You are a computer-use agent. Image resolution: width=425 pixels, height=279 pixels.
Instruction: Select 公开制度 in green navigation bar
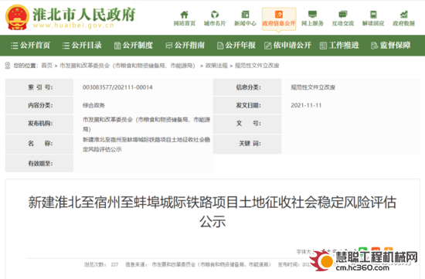(x=134, y=46)
